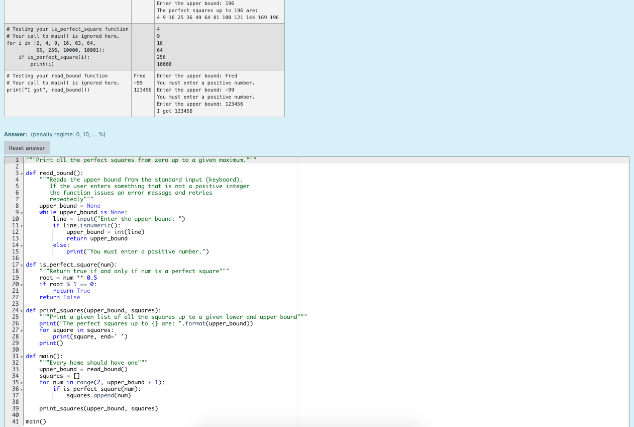The height and width of the screenshot is (427, 634).
Task: Fold the if root % 1 == 0 block
Action: pyautogui.click(x=22, y=285)
